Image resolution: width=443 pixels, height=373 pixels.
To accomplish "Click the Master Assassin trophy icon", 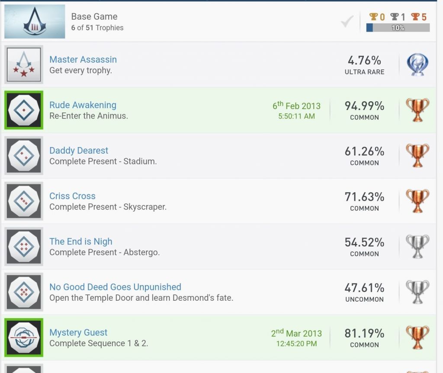I will 24,65.
